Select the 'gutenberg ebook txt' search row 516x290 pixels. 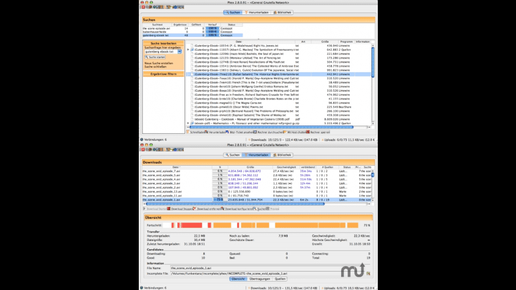coord(193,35)
